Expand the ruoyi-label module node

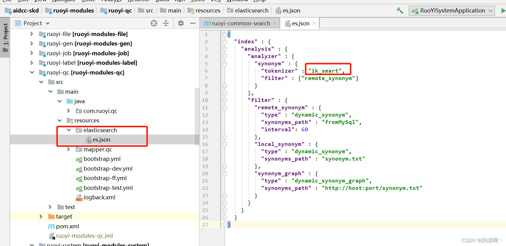click(x=32, y=63)
